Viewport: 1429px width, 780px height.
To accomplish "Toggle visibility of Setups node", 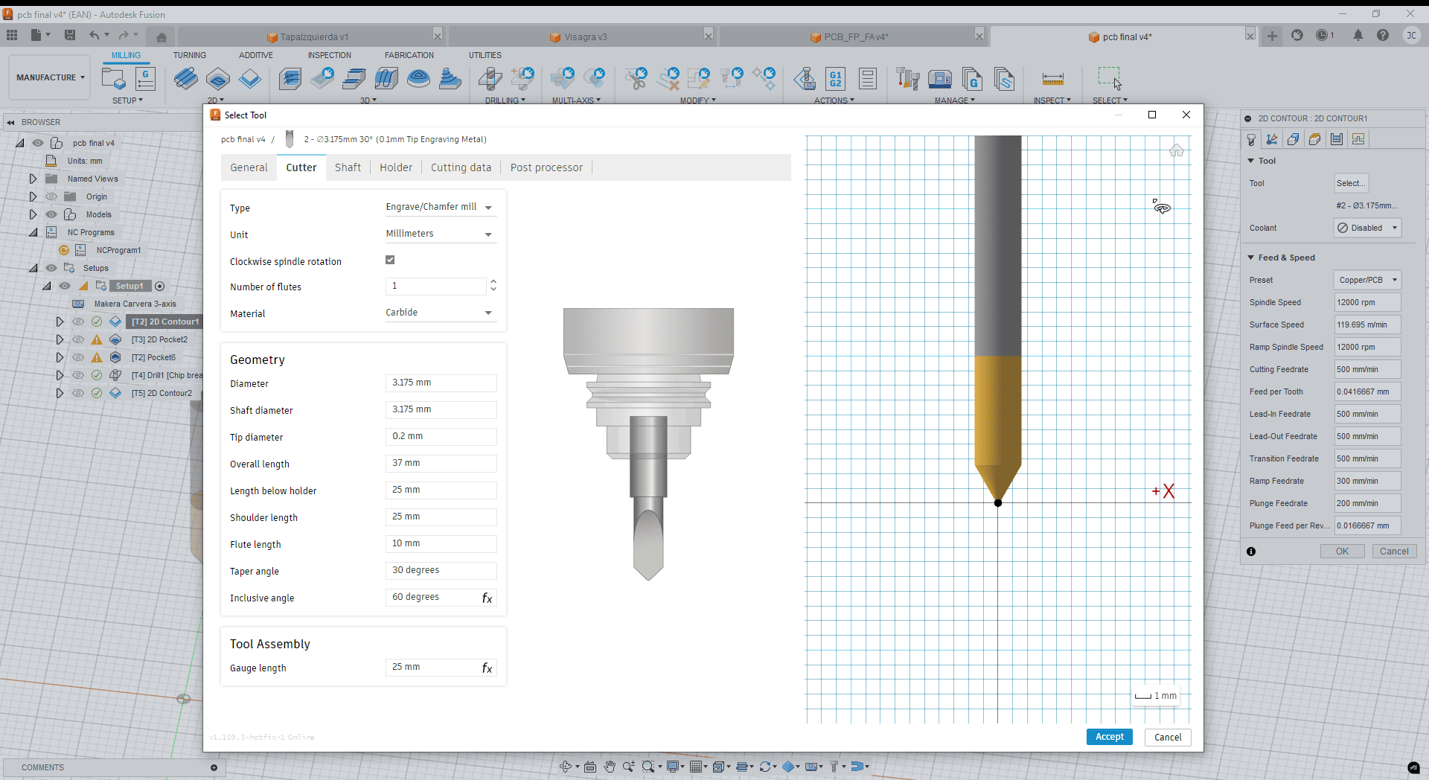I will point(51,268).
